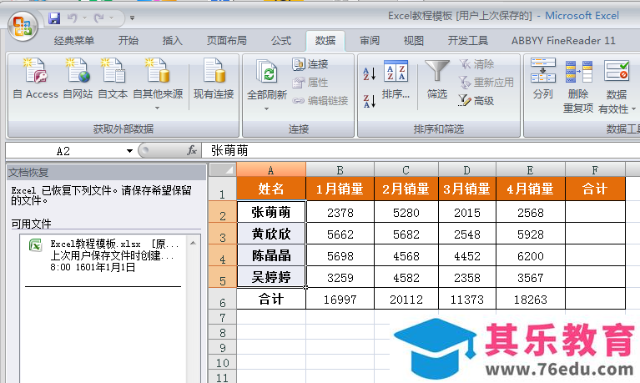Select column A header
This screenshot has width=640, height=383.
coord(271,170)
